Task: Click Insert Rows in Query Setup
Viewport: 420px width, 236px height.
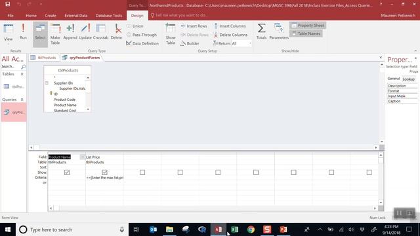Action: click(x=194, y=26)
